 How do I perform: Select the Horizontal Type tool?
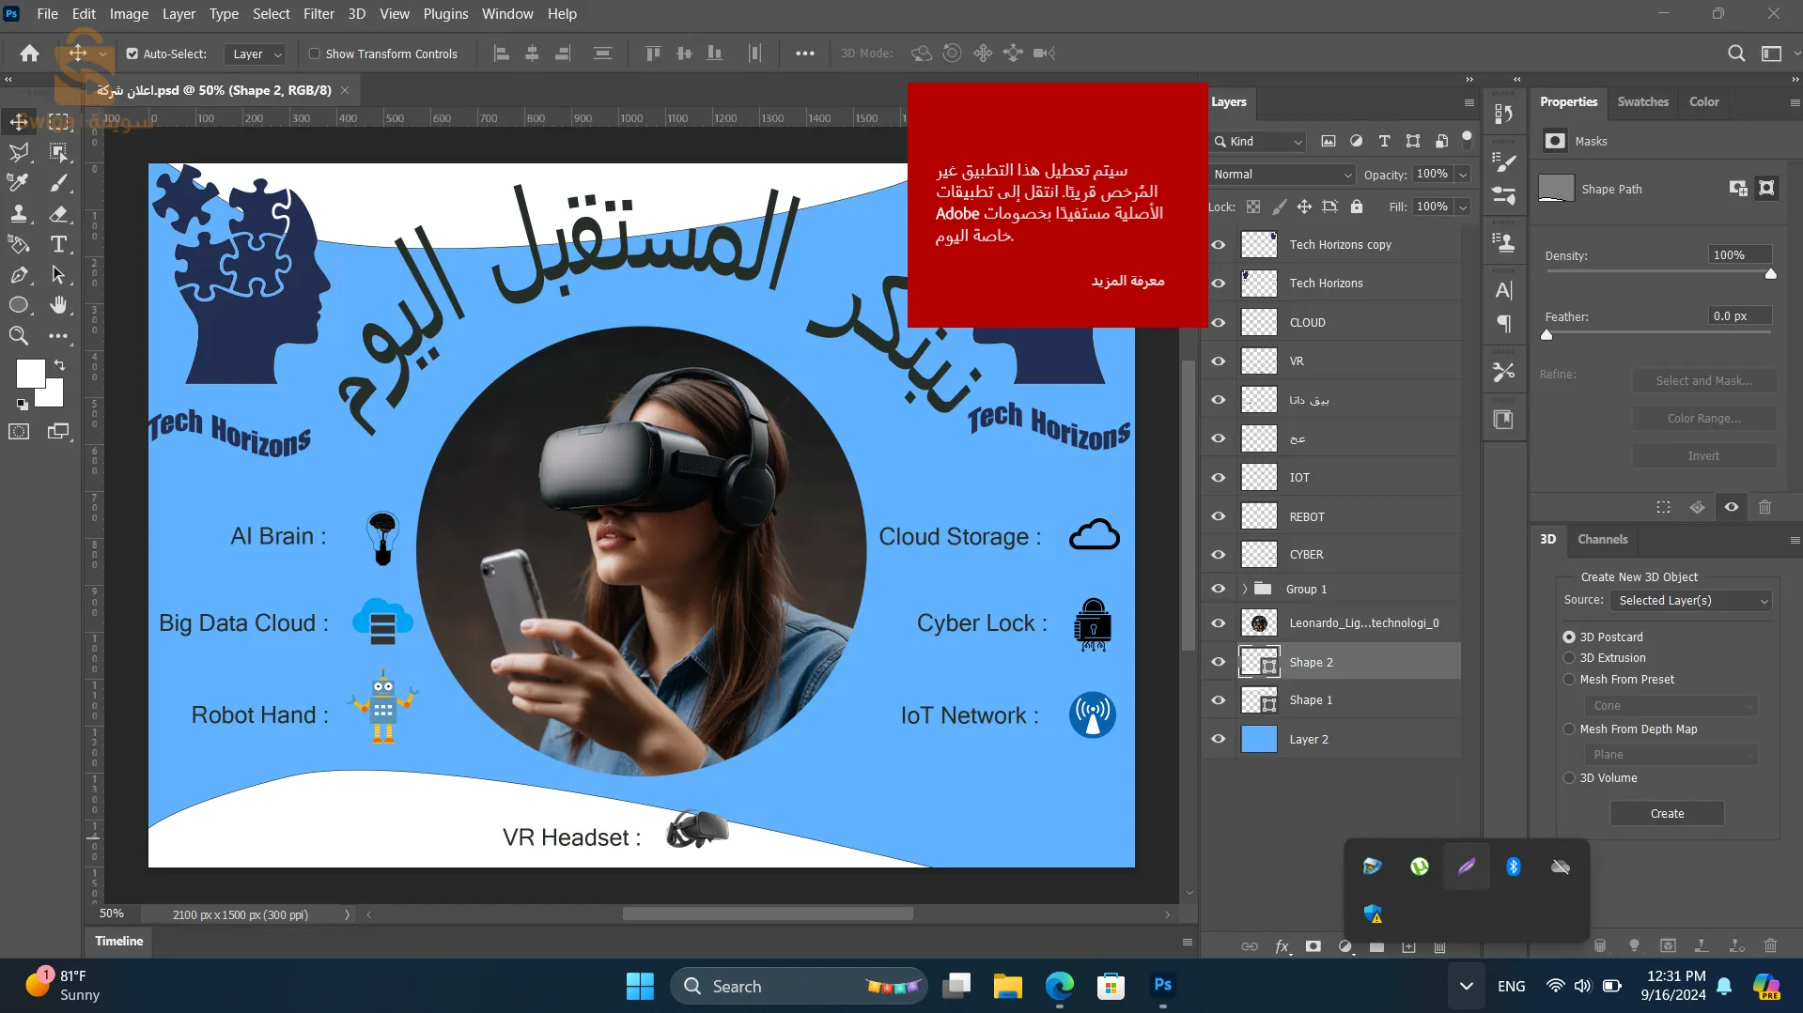[x=59, y=245]
